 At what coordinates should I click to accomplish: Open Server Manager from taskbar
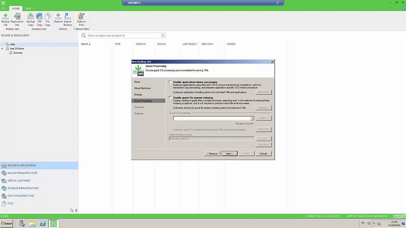22,224
